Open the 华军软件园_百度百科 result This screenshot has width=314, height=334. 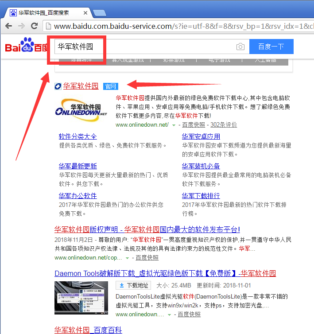88,330
